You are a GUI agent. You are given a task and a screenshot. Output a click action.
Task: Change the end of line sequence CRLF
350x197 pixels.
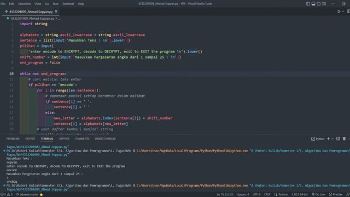tap(267, 195)
